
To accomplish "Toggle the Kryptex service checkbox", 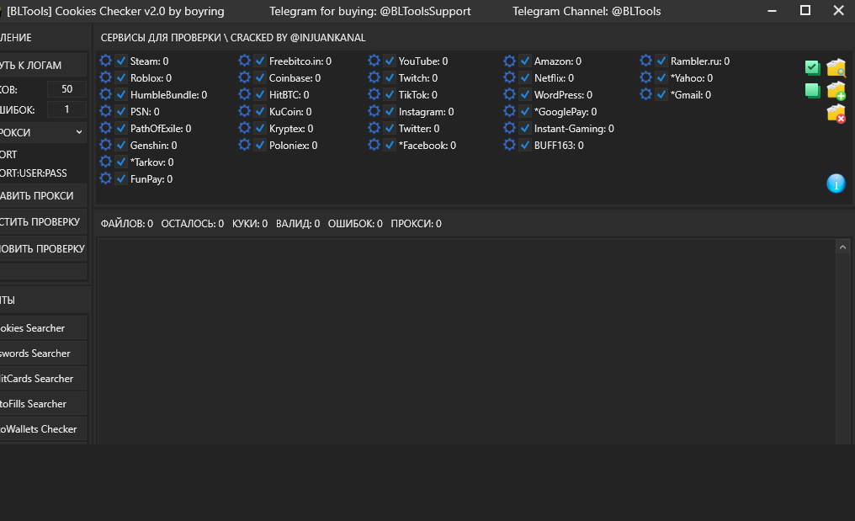I will [260, 128].
